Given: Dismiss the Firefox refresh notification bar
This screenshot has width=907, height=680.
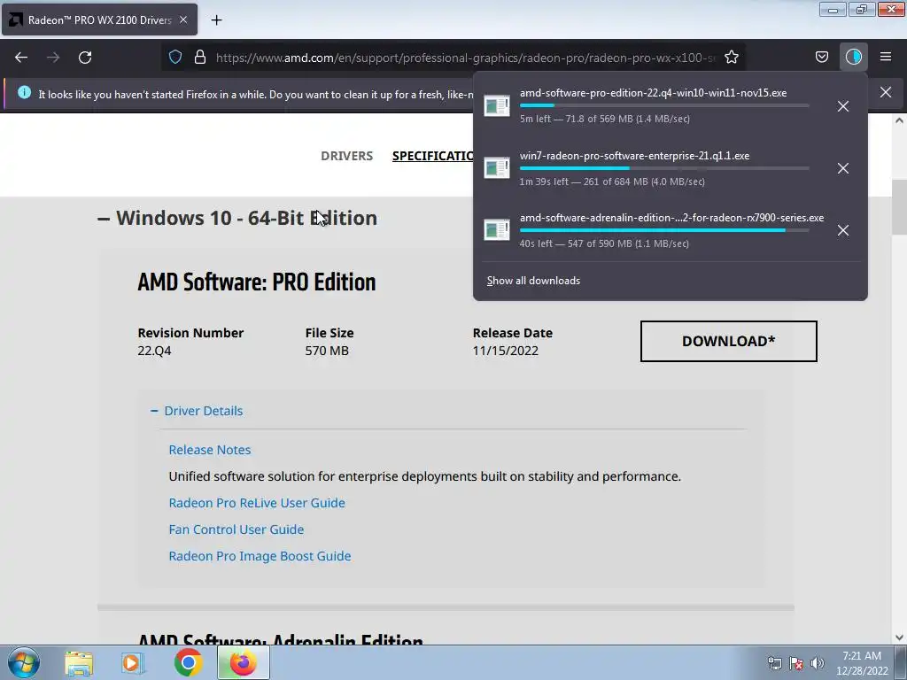Looking at the screenshot, I should click(886, 92).
